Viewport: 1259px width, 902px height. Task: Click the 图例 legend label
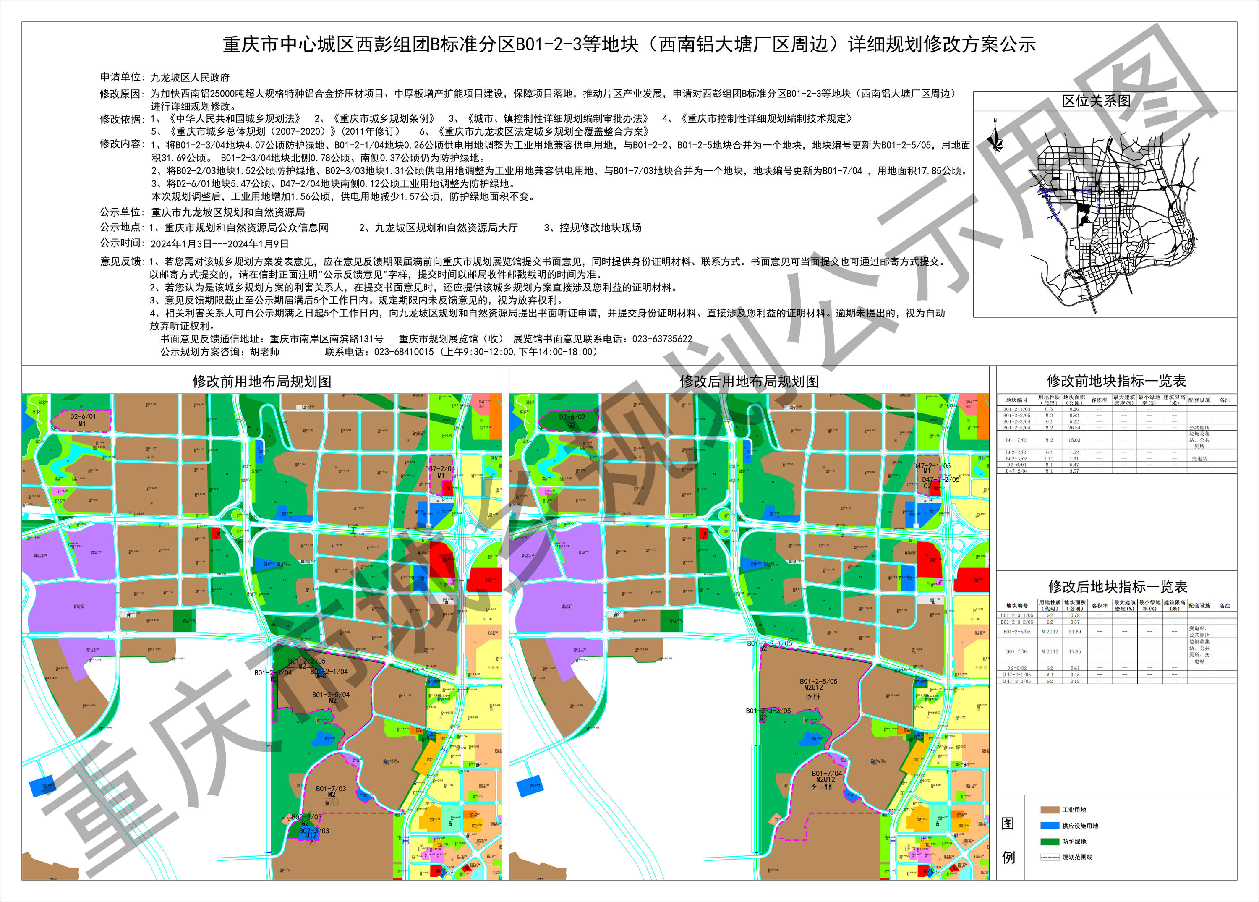tap(1008, 840)
